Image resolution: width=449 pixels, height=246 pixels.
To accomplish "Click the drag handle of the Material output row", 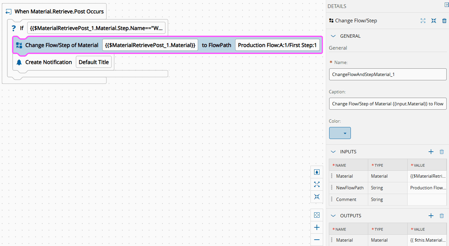I will pos(332,240).
